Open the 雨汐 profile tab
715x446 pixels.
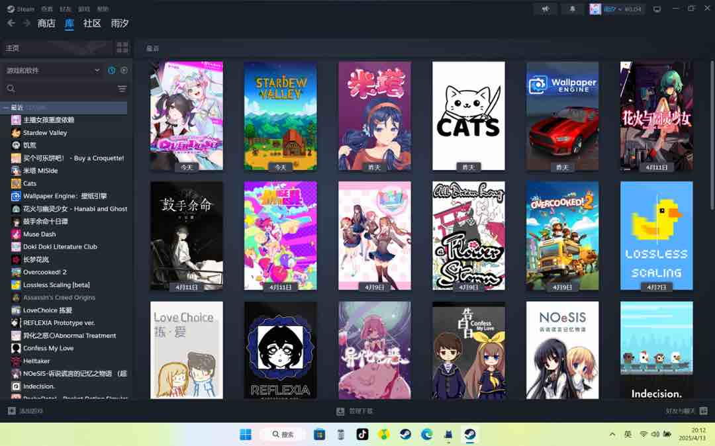coord(119,23)
